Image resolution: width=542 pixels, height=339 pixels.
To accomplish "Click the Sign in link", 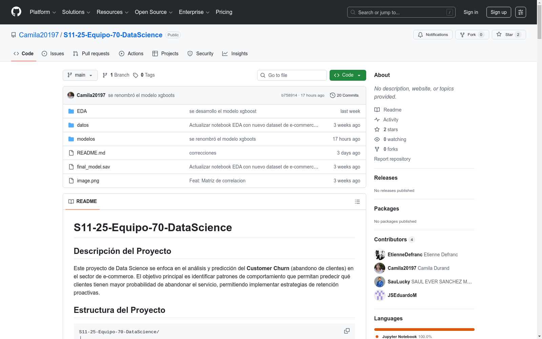I will point(471,12).
